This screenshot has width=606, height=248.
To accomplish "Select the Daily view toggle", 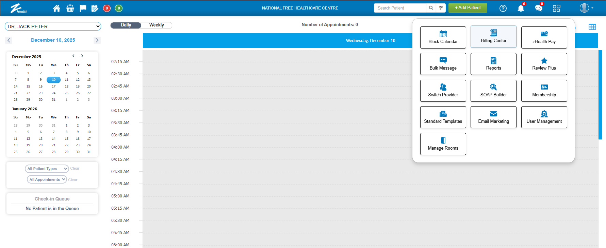I will [126, 25].
